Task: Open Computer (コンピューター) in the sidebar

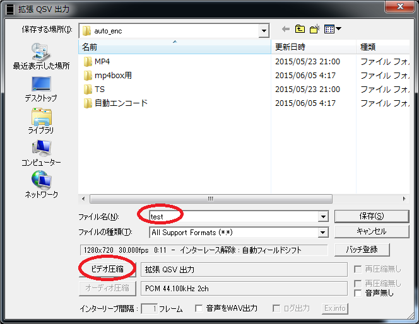Action: pos(41,153)
